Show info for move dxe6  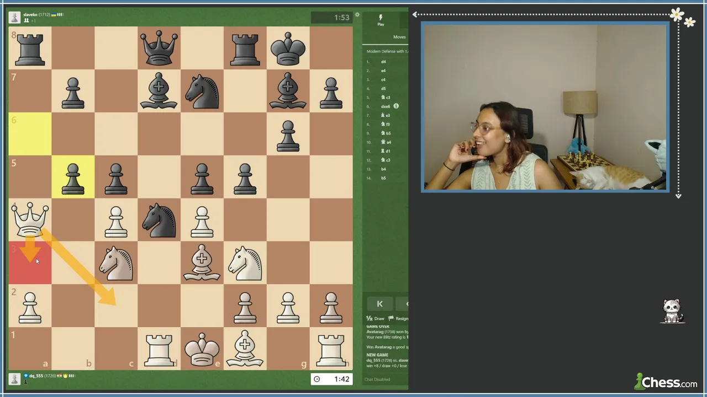point(396,106)
